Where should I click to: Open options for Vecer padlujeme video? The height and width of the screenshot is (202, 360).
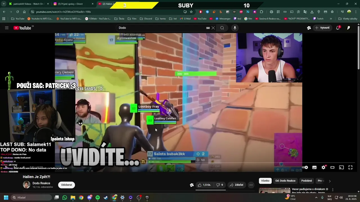[x=333, y=190]
